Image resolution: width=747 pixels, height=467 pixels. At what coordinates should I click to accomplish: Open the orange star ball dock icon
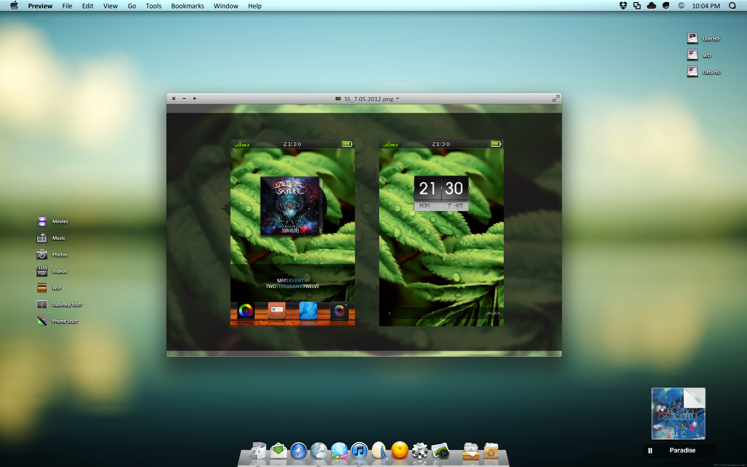tap(399, 450)
